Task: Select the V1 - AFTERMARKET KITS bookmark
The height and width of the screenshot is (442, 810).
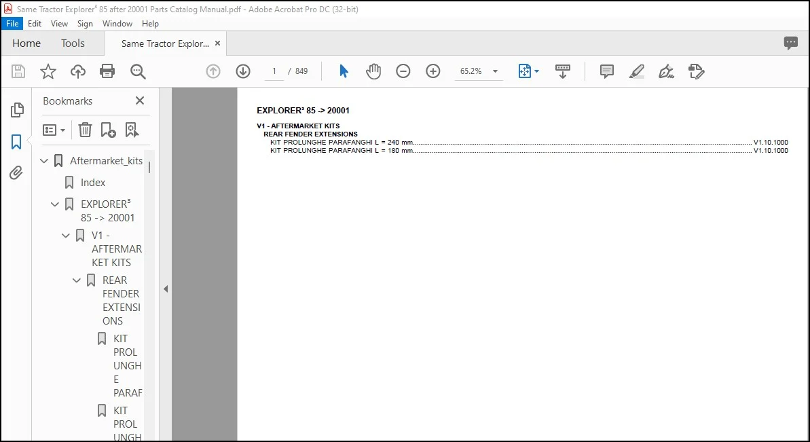Action: pos(117,249)
